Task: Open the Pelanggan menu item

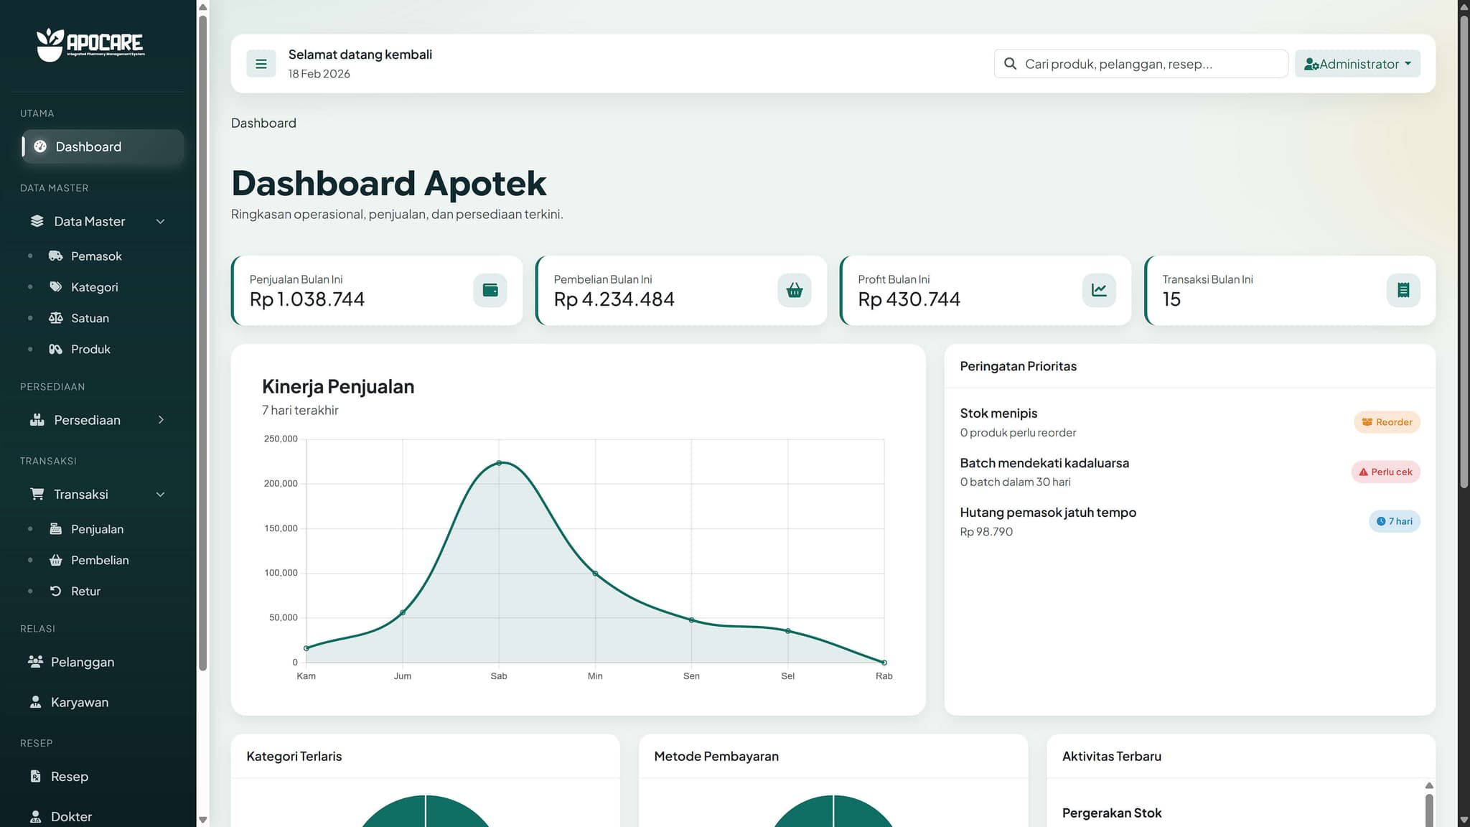Action: (82, 662)
